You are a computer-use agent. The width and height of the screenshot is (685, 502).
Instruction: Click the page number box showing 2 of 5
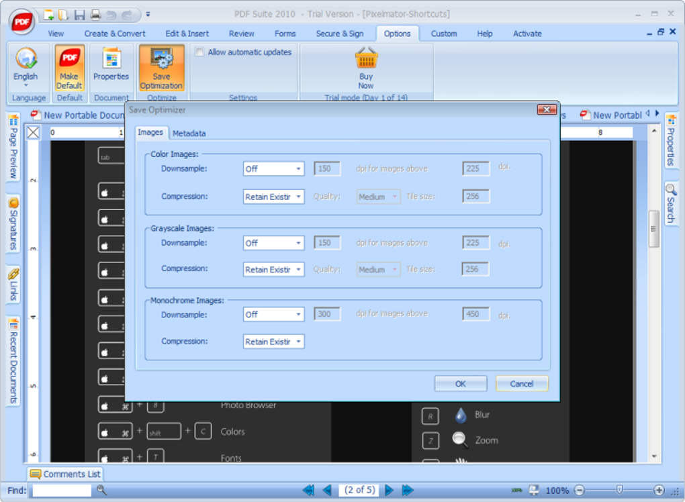[x=359, y=490]
